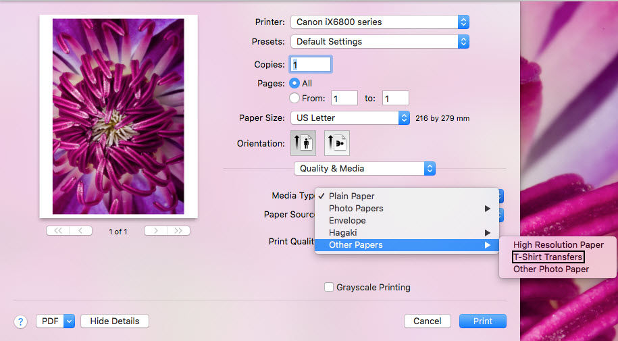Open the Printer dropdown

coord(379,22)
